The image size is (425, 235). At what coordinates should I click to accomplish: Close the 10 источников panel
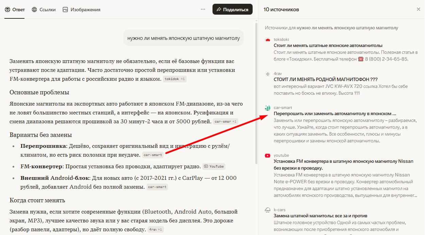click(419, 9)
